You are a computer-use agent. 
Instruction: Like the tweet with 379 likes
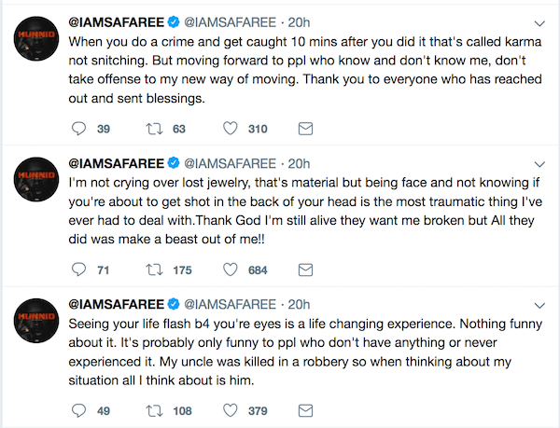(231, 410)
